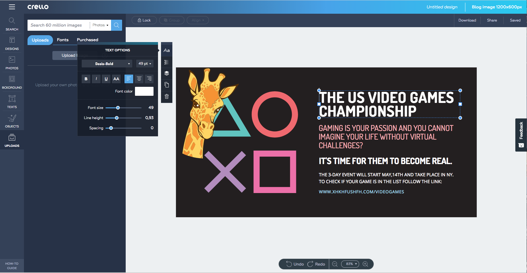Viewport: 527px width, 273px height.
Task: Toggle underline text formatting
Action: 106,79
